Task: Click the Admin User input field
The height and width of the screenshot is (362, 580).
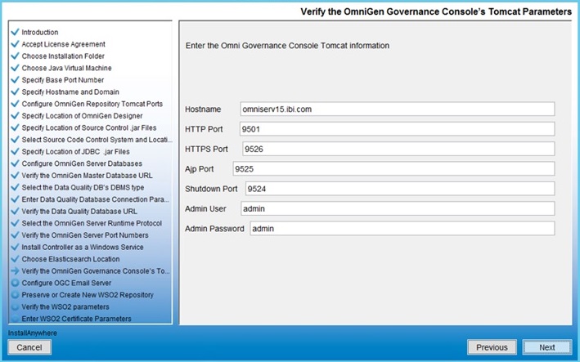Action: click(398, 208)
